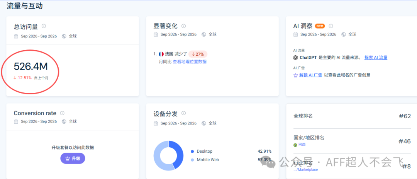Click calendar icon in AI 洞察 card

click(295, 34)
